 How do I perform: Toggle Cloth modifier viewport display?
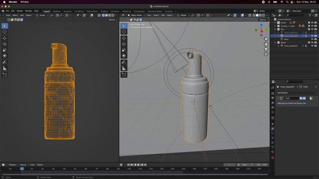[301, 98]
